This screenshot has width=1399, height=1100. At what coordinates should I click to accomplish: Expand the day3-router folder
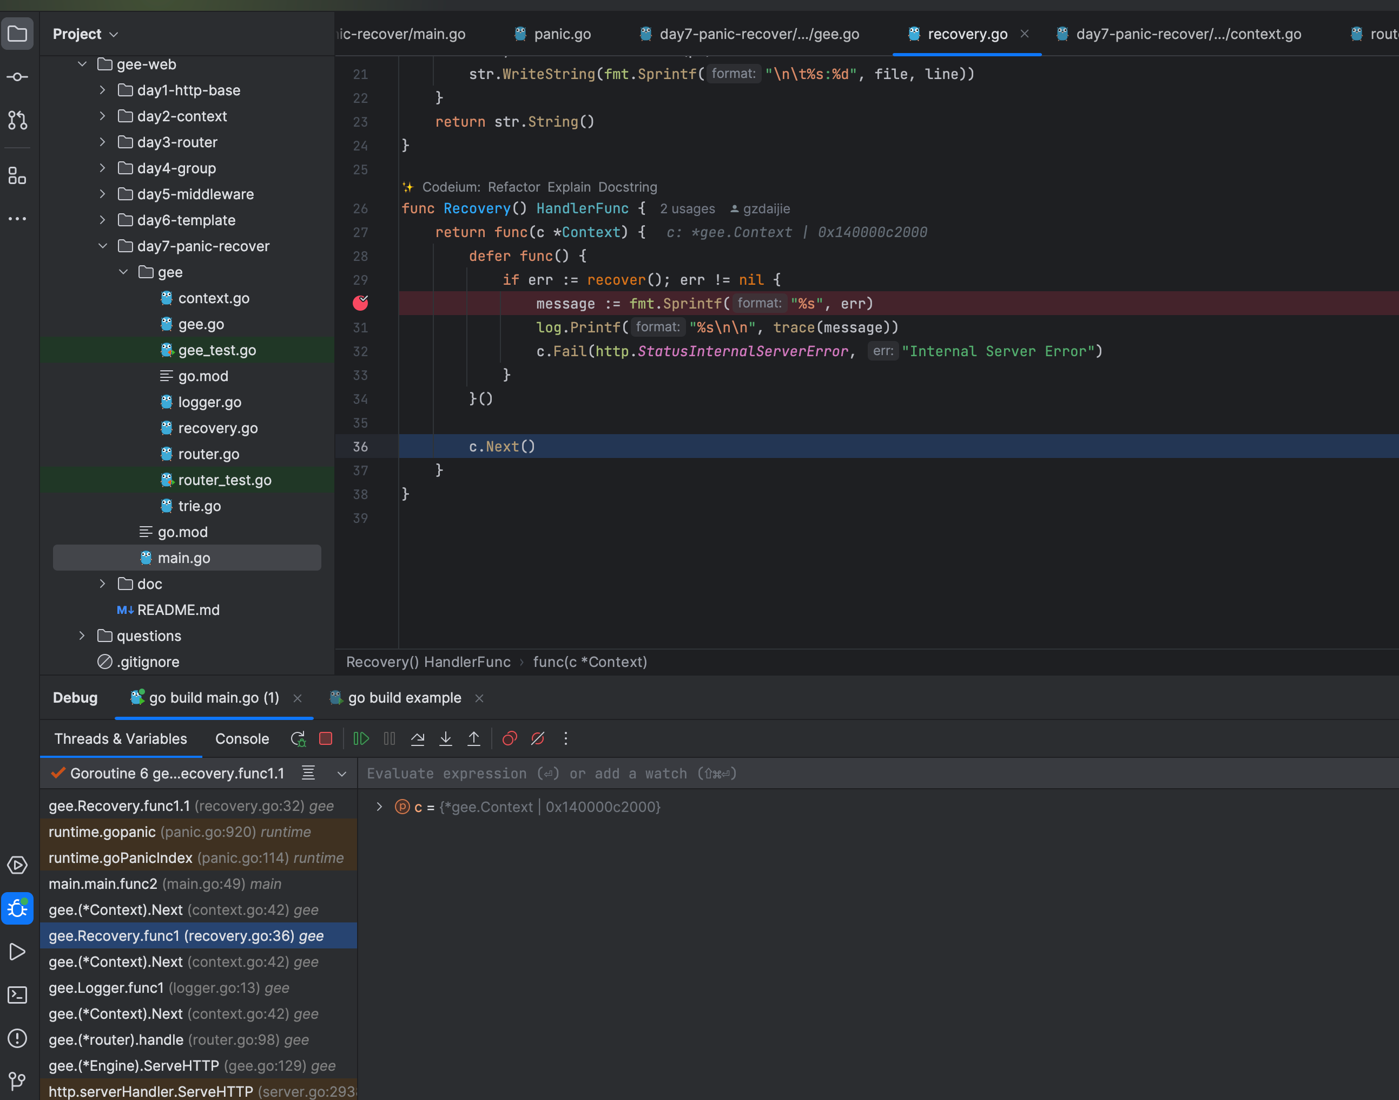coord(103,142)
